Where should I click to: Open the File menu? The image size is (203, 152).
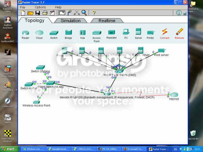[23, 7]
